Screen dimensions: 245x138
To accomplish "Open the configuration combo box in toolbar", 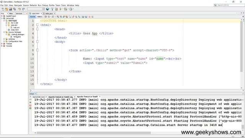I will click(36, 9).
